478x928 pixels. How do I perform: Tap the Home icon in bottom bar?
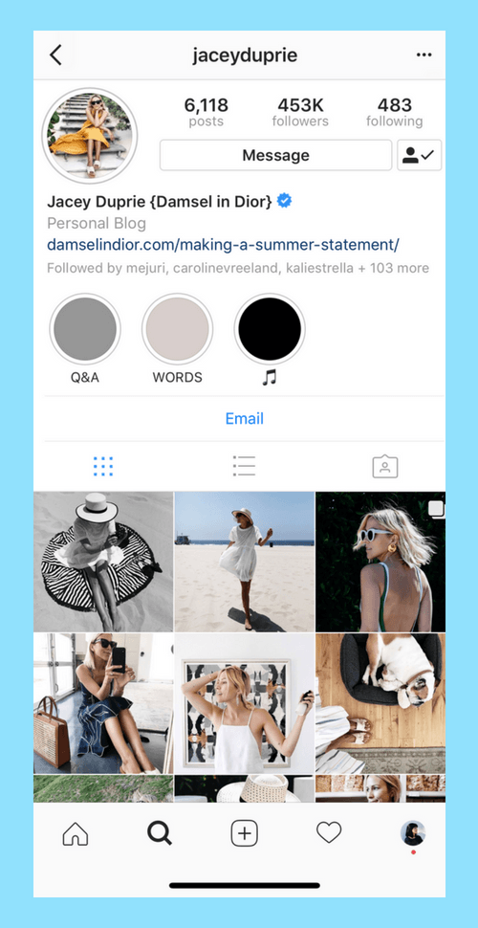[76, 834]
